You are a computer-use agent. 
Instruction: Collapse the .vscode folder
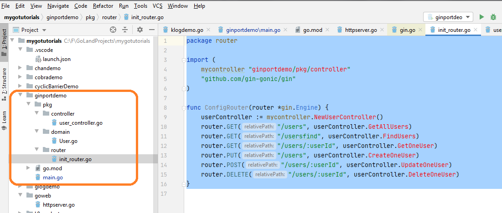pyautogui.click(x=21, y=50)
